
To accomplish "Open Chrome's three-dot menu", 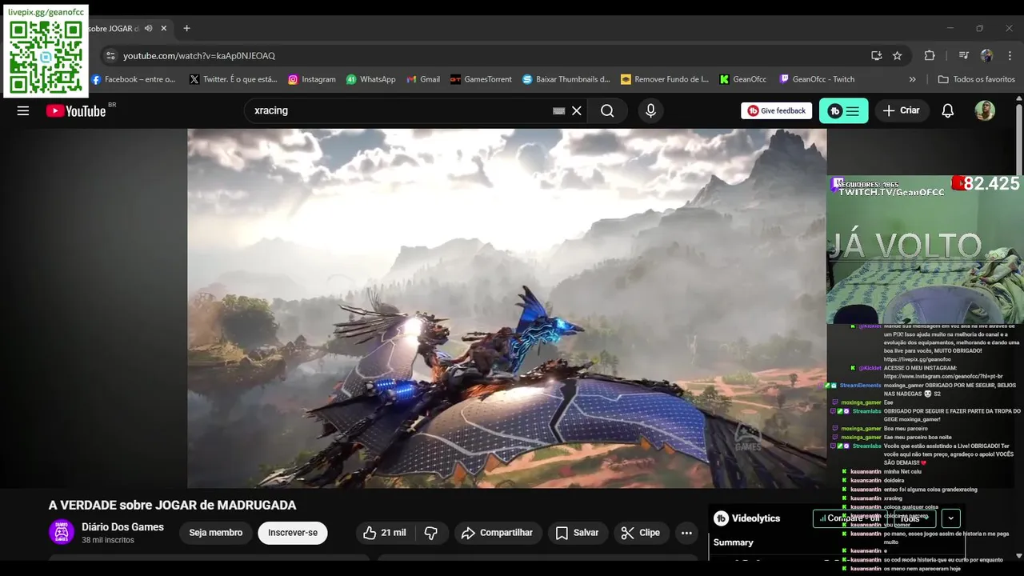I will click(x=1009, y=55).
